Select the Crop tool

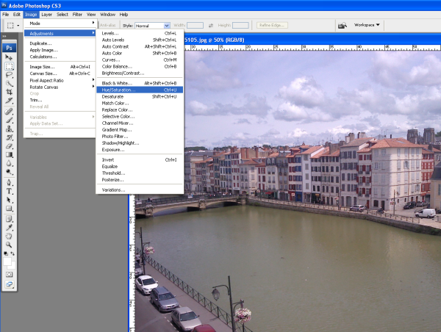click(10, 92)
